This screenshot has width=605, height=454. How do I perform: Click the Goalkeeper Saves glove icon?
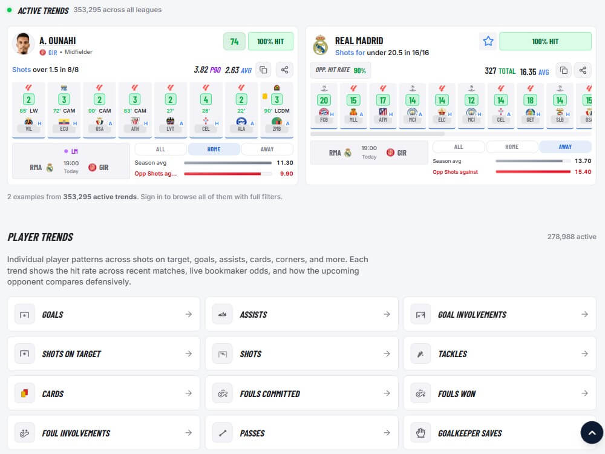[420, 432]
